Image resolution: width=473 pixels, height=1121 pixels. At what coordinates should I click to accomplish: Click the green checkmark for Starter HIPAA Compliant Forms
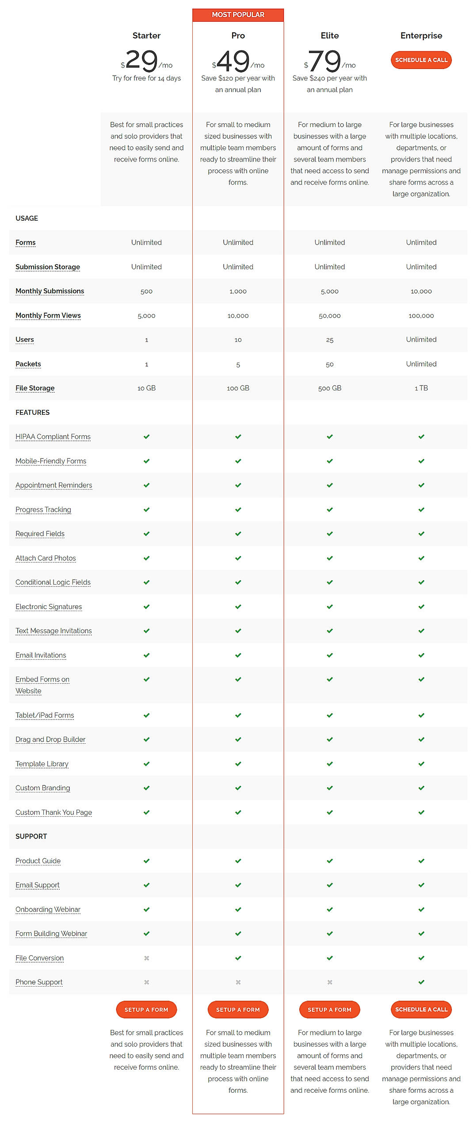point(146,436)
